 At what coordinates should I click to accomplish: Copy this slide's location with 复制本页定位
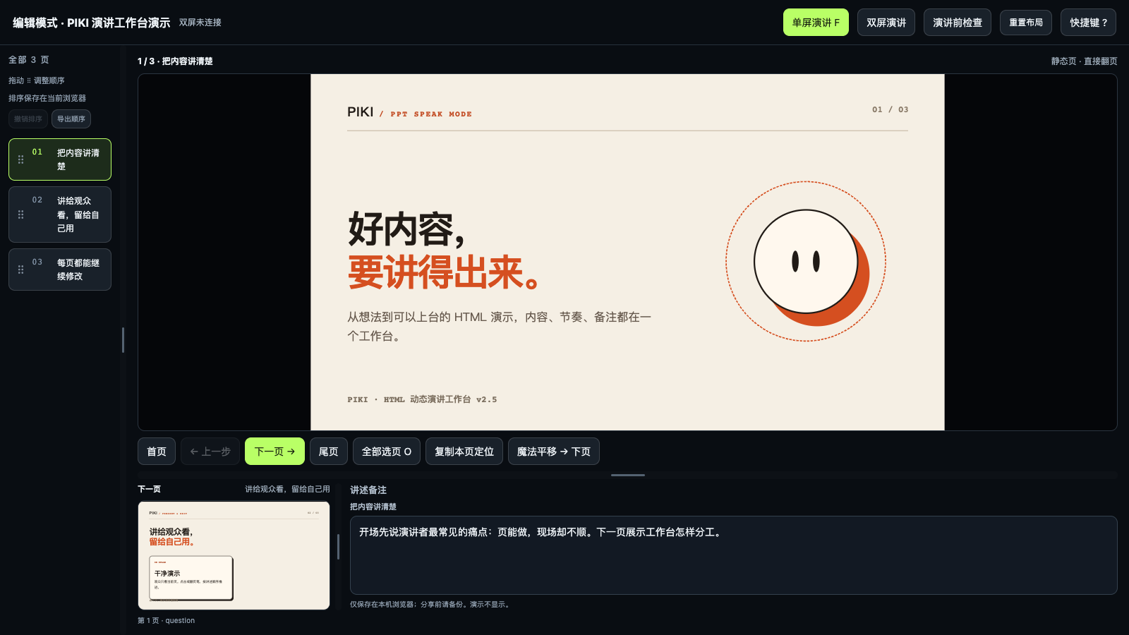pos(464,452)
